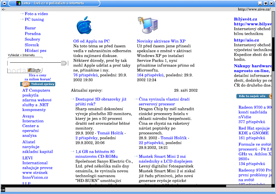Viewport: 276px width, 194px height.
Task: Click the back arrow in Links toolbar
Action: point(4,9)
